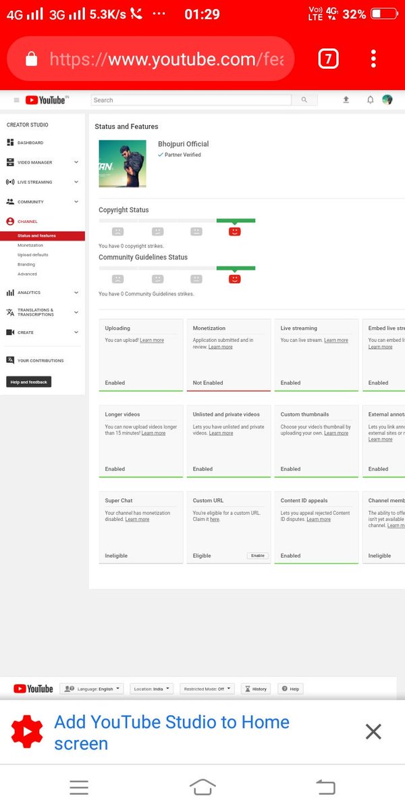This screenshot has width=405, height=811.
Task: Open the Location: India dropdown
Action: (151, 689)
